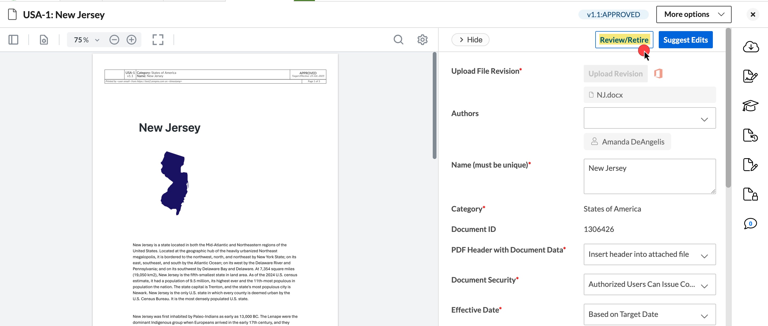Click the APPROVED stamp in page header

[308, 73]
